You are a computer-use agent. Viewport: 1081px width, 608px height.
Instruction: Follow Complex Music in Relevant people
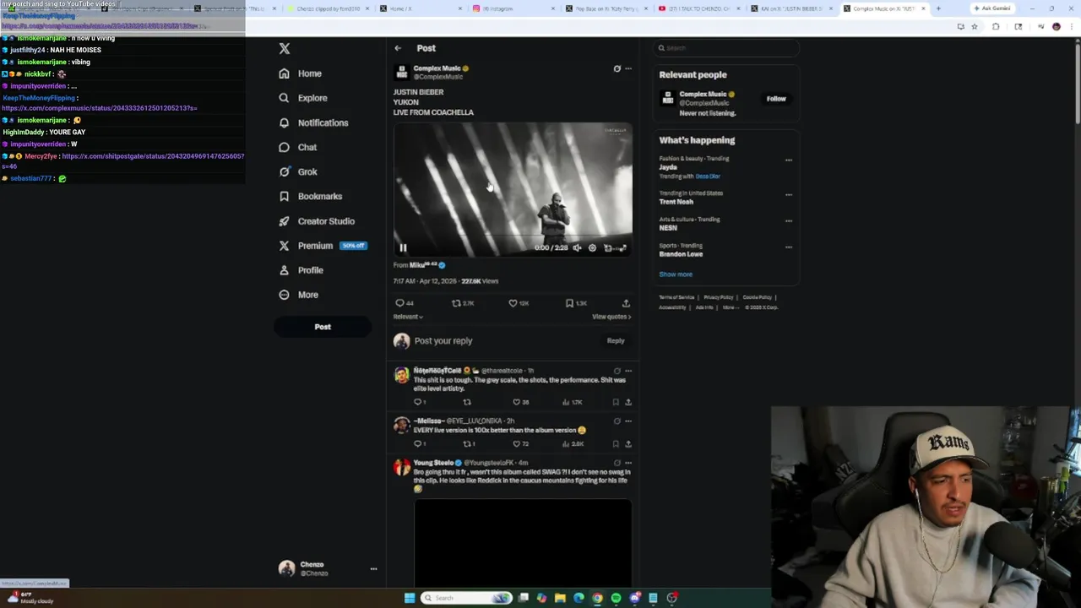point(776,99)
